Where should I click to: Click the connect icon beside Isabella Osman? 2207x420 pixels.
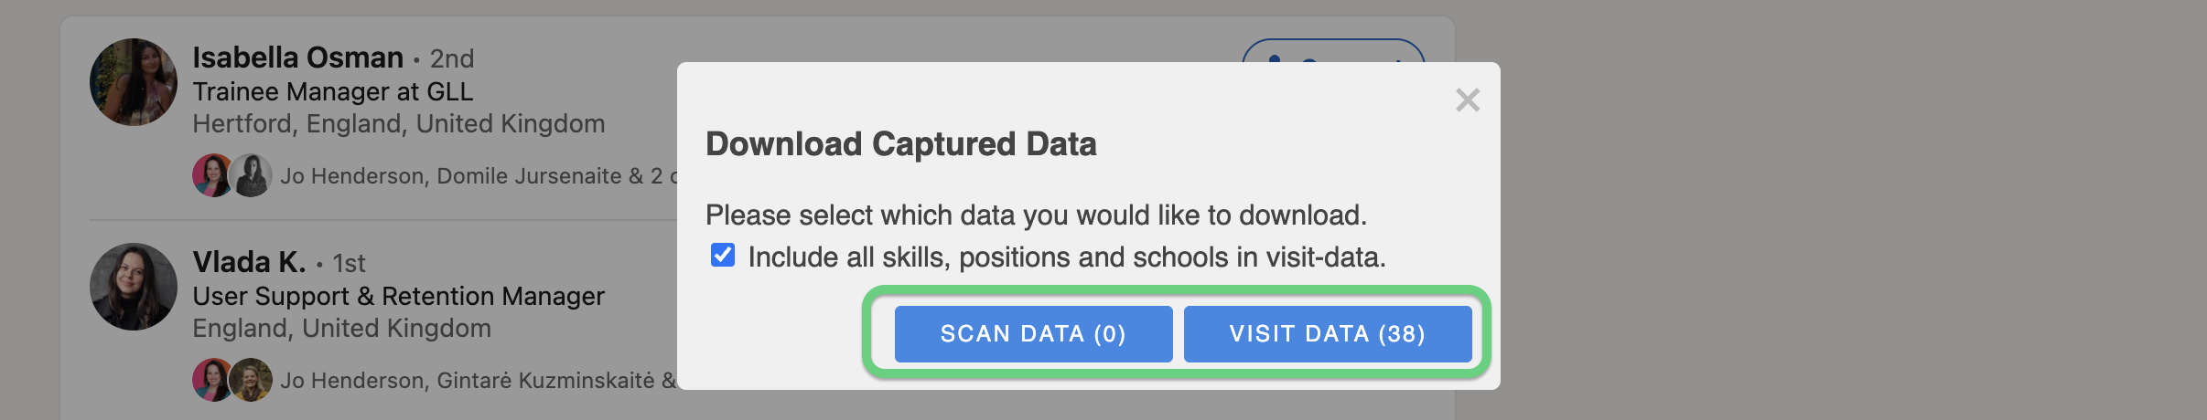click(1274, 57)
